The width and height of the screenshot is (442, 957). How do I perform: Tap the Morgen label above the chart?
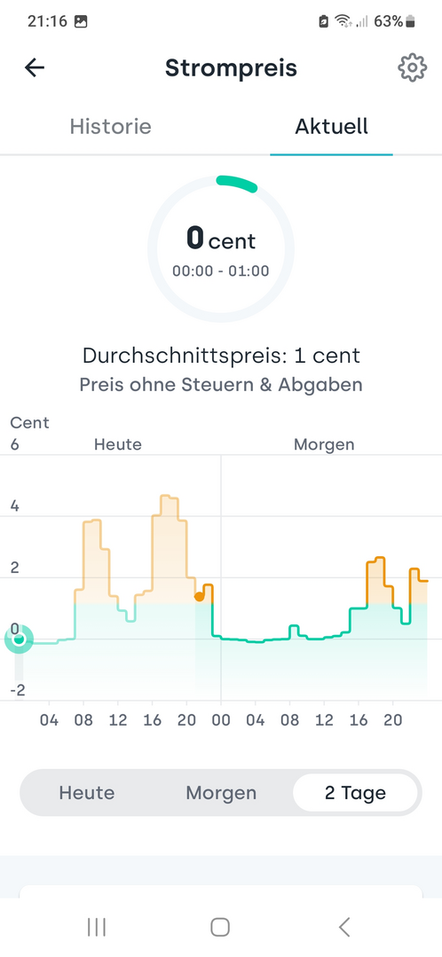tap(324, 444)
